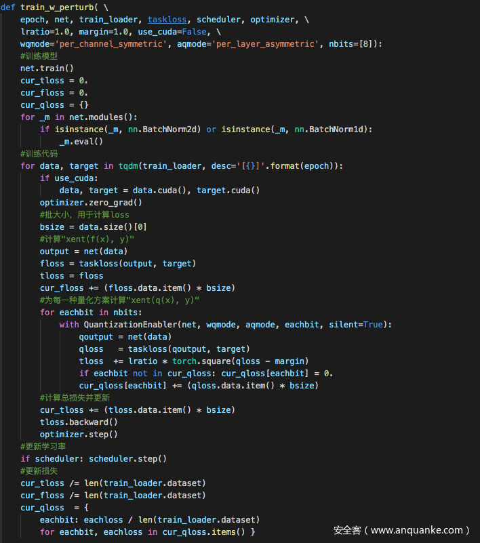This screenshot has height=543, width=480.
Task: Click the 'per_channel_symmetric' string literal
Action: [111, 44]
